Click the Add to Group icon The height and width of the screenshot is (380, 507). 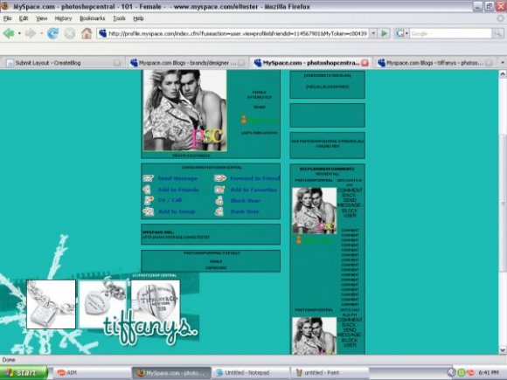click(x=149, y=211)
